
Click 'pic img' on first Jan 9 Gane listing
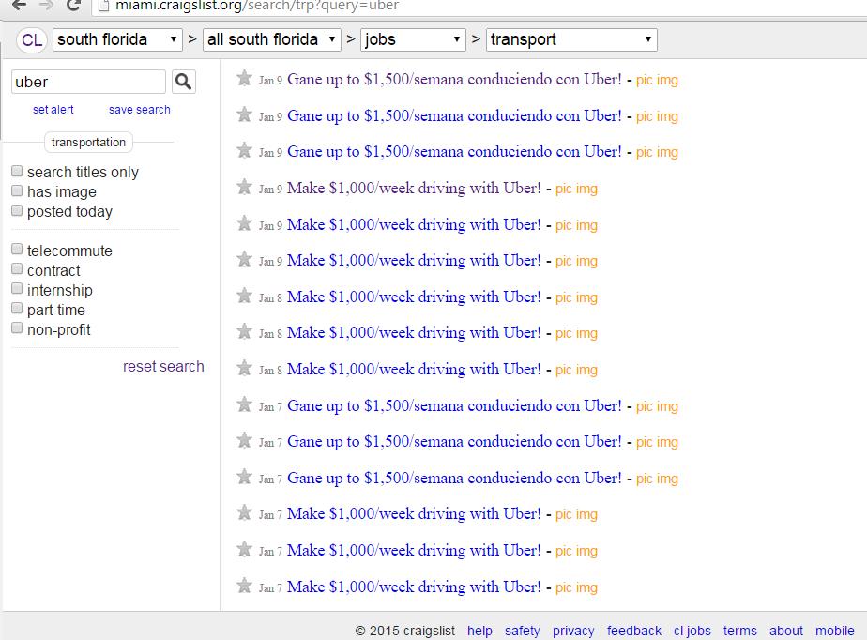[x=657, y=80]
